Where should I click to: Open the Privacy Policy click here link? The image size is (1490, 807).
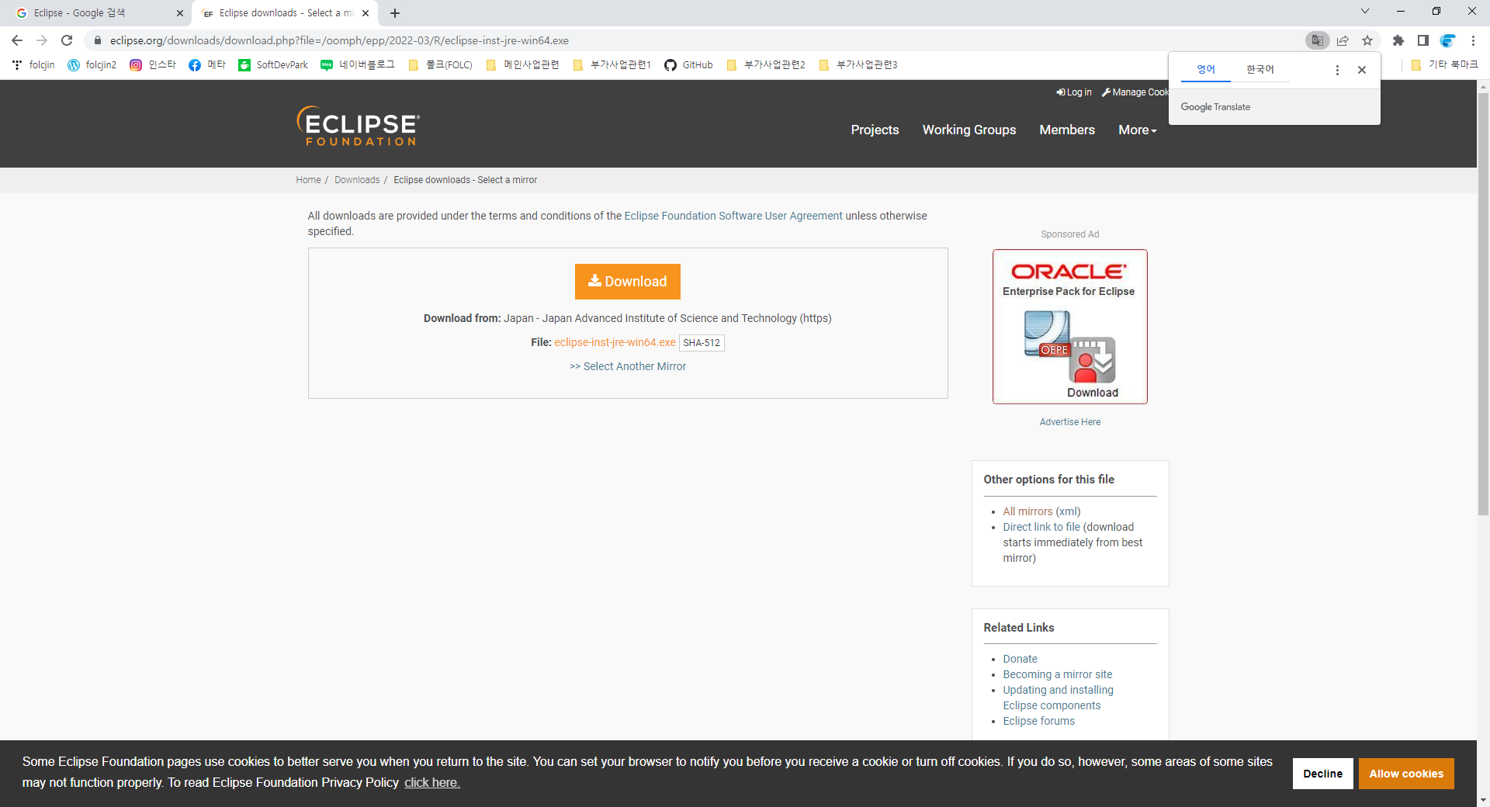pyautogui.click(x=432, y=782)
